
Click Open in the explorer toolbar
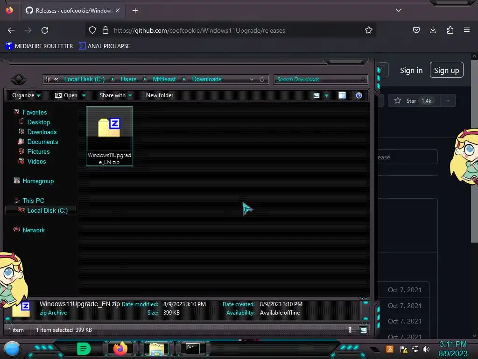(x=66, y=95)
